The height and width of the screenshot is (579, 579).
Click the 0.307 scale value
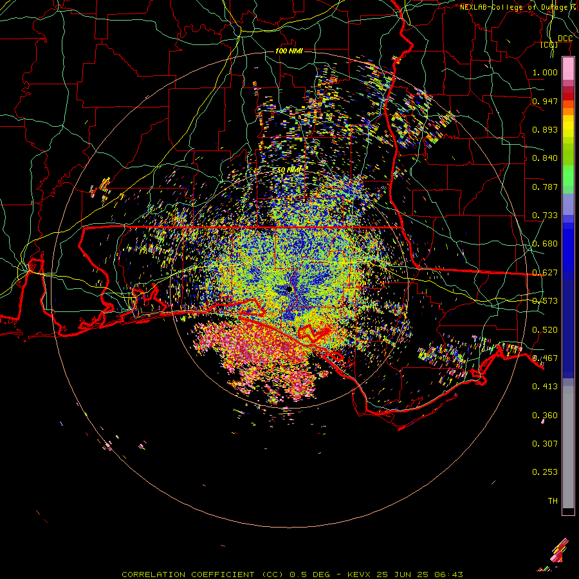545,444
